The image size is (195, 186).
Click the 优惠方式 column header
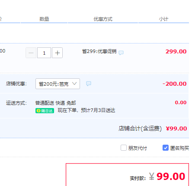click(103, 19)
